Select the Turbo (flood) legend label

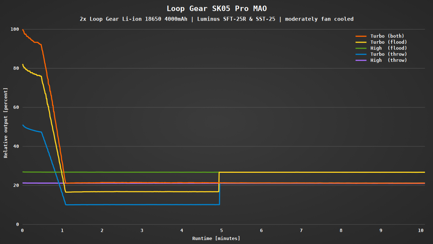coord(389,42)
